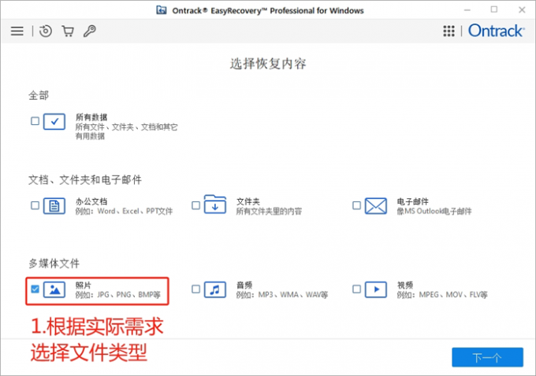Click the resume recovery icon

46,31
